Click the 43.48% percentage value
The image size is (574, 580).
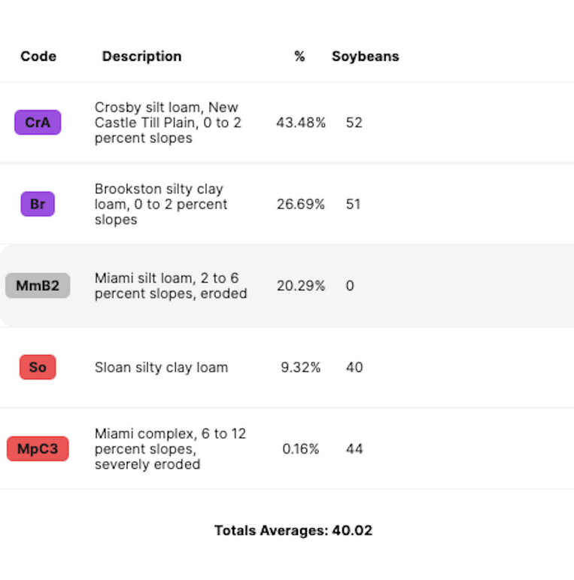coord(301,123)
